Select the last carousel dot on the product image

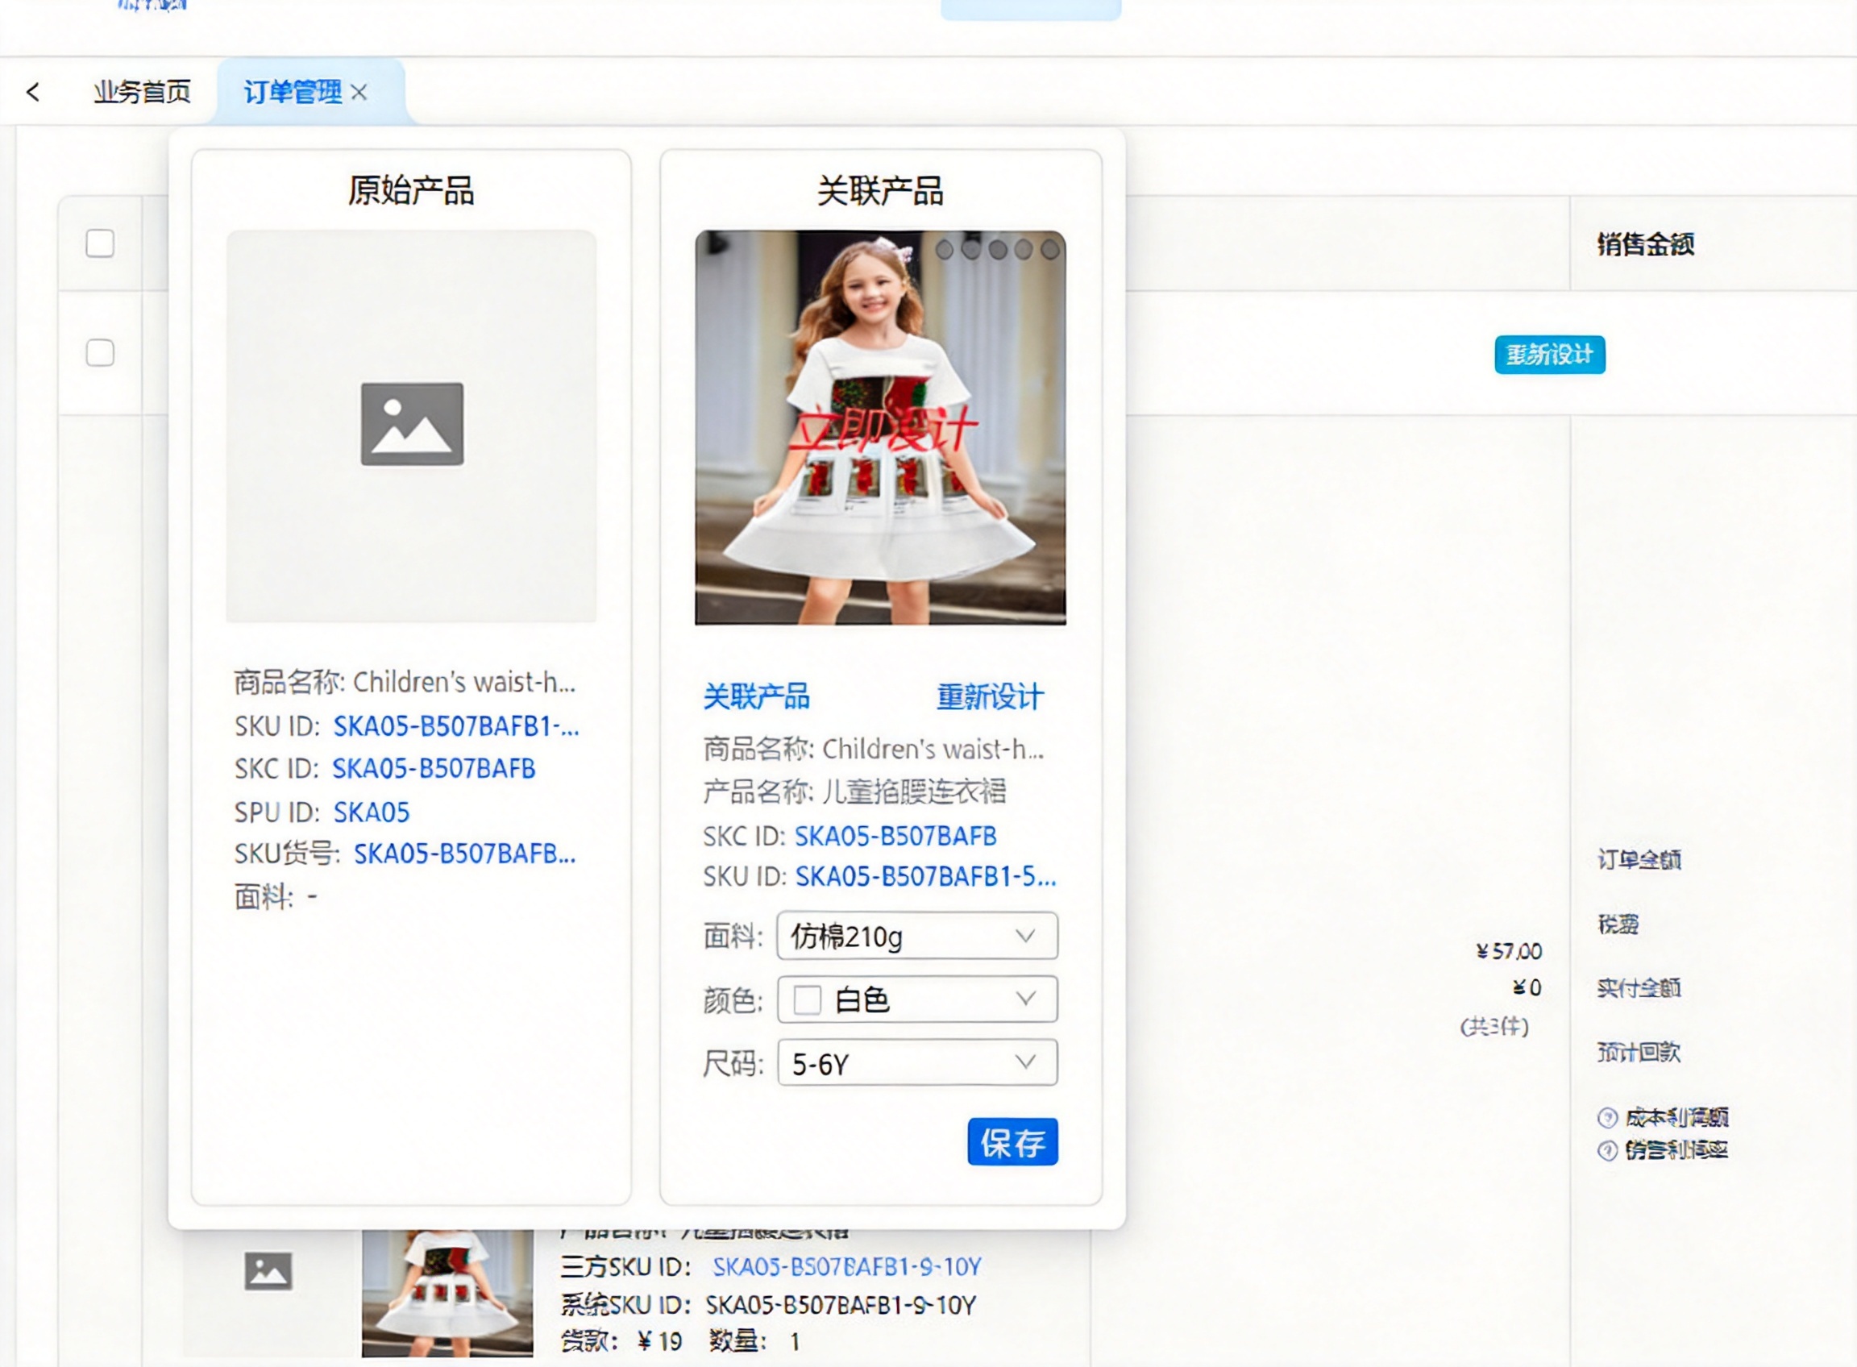point(1050,249)
